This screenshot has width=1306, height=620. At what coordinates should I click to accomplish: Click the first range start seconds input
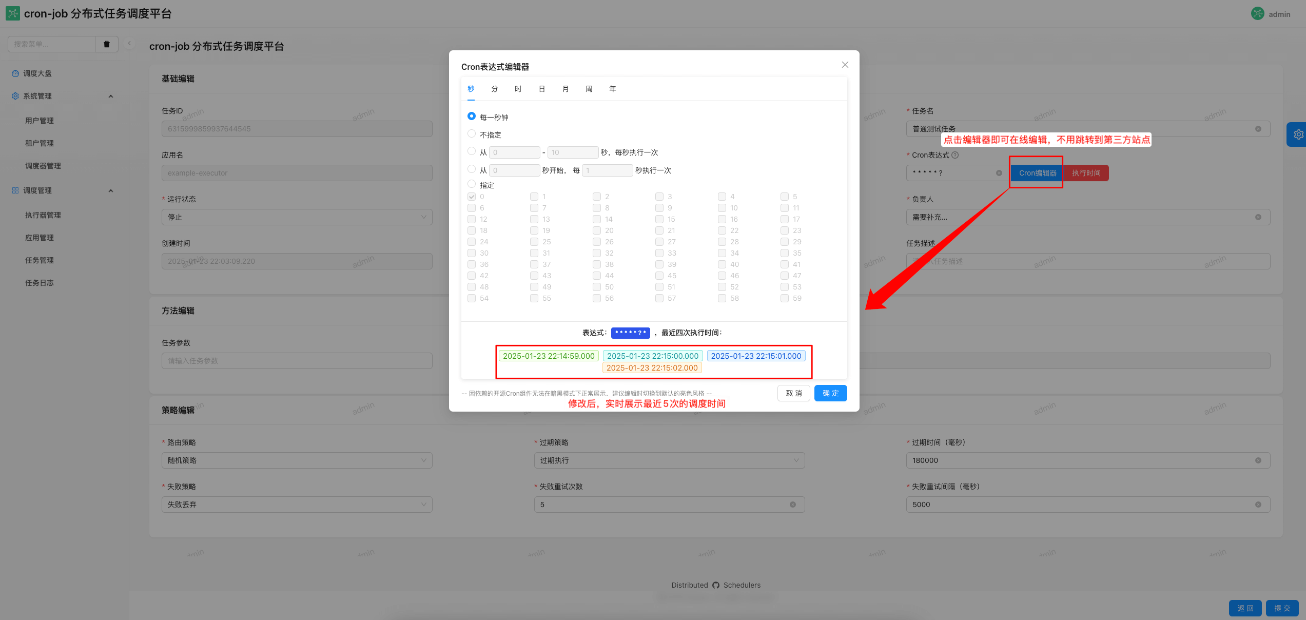pos(514,152)
